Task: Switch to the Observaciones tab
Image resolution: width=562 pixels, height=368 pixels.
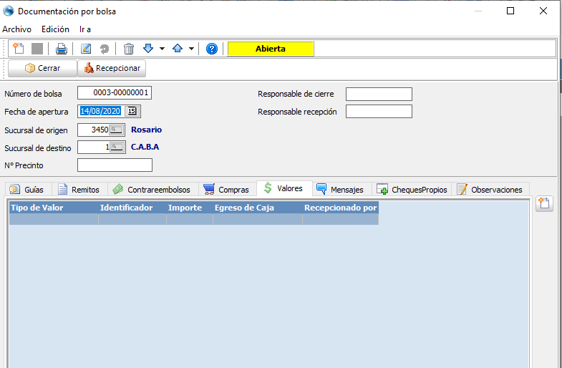Action: 490,190
